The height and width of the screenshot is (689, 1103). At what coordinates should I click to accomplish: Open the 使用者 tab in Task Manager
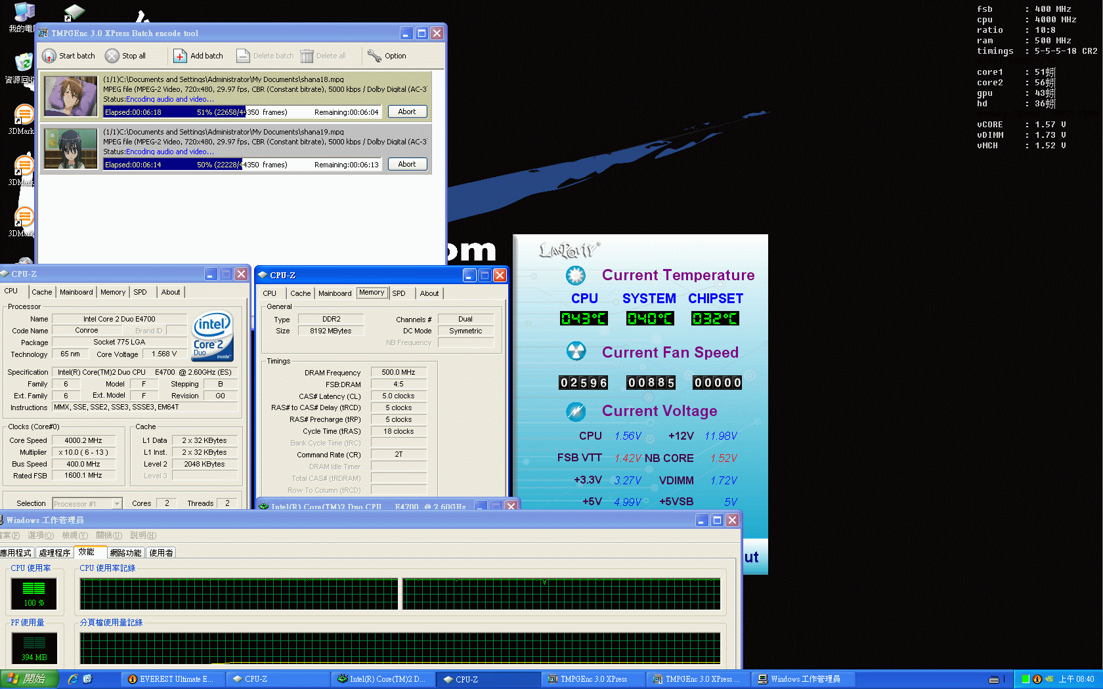click(161, 553)
